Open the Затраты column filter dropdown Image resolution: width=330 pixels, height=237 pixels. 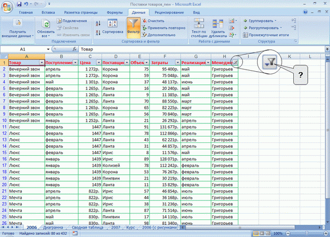pyautogui.click(x=178, y=62)
